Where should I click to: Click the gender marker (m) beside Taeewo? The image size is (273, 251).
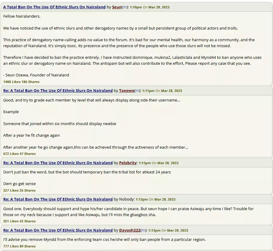click(x=137, y=91)
